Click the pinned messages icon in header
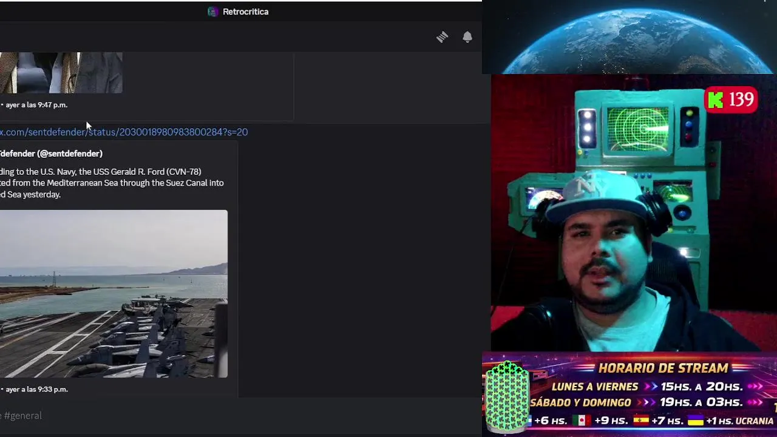This screenshot has width=777, height=437. (x=442, y=37)
